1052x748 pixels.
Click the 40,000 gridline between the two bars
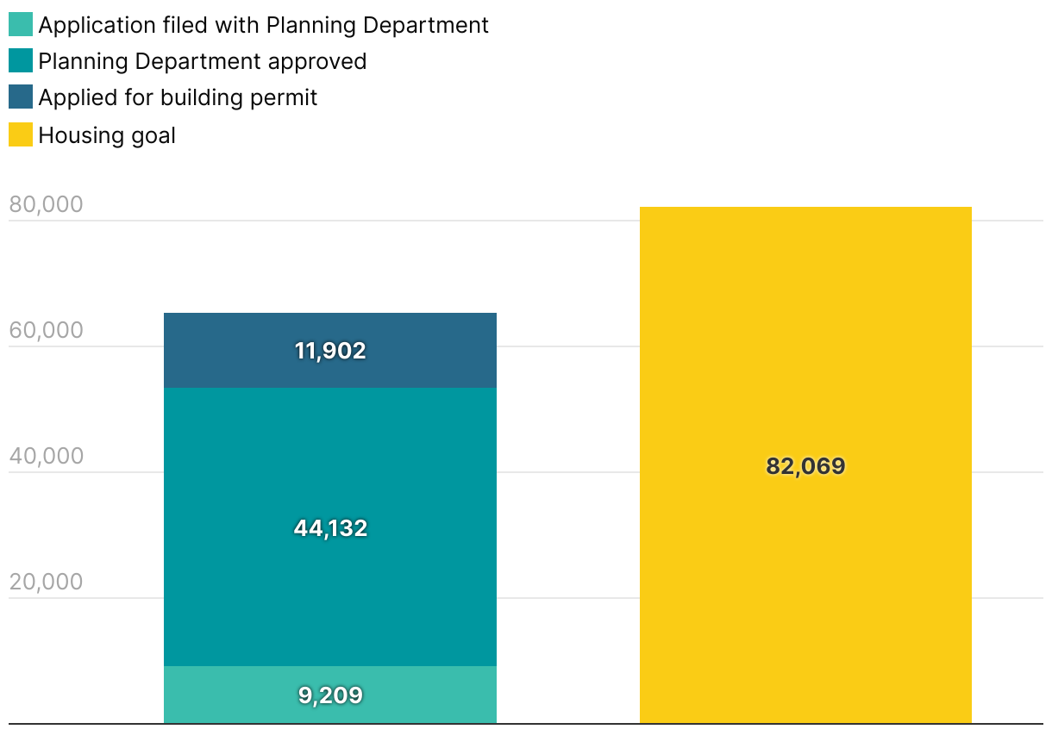click(567, 472)
